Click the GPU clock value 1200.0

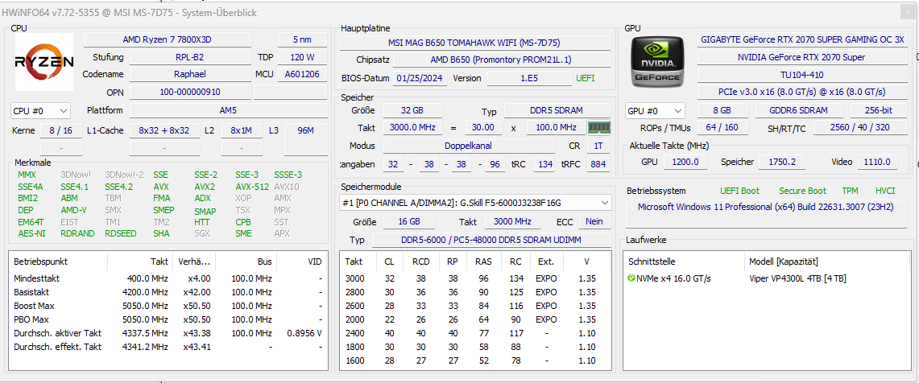(x=685, y=162)
